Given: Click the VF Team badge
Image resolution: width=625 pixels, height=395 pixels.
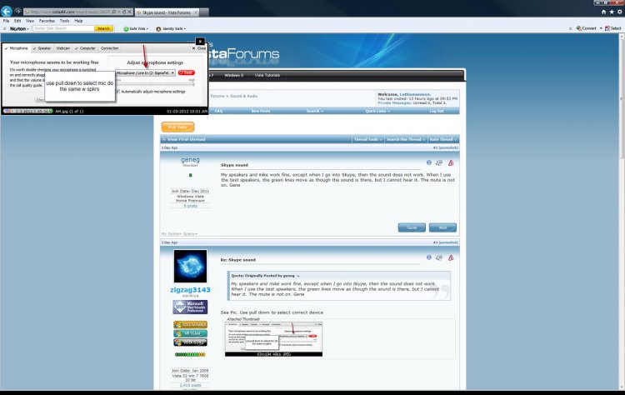Looking at the screenshot, I should tap(190, 333).
